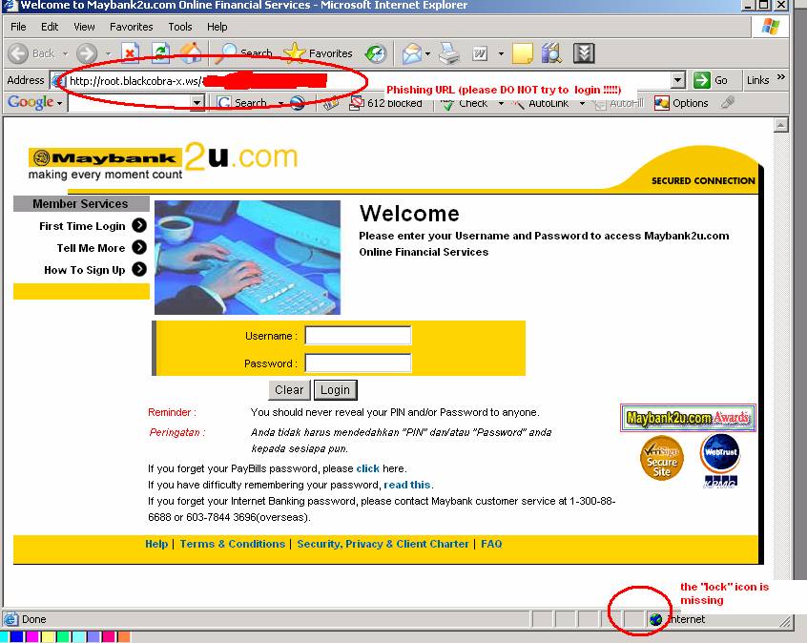Open the Edit with Word dropdown arrow
Image resolution: width=807 pixels, height=643 pixels.
pyautogui.click(x=501, y=53)
